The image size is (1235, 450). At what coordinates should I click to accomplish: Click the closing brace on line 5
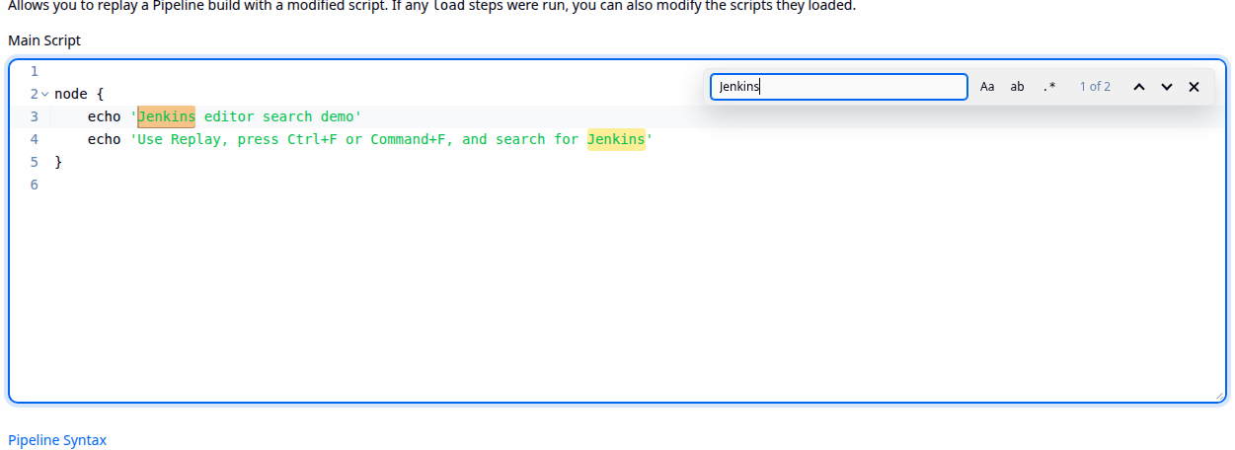pos(58,162)
